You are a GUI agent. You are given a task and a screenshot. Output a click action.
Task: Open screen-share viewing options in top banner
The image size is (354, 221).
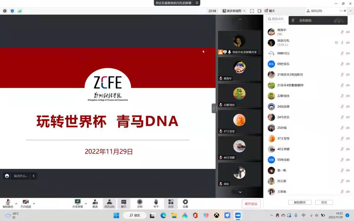[197, 3]
